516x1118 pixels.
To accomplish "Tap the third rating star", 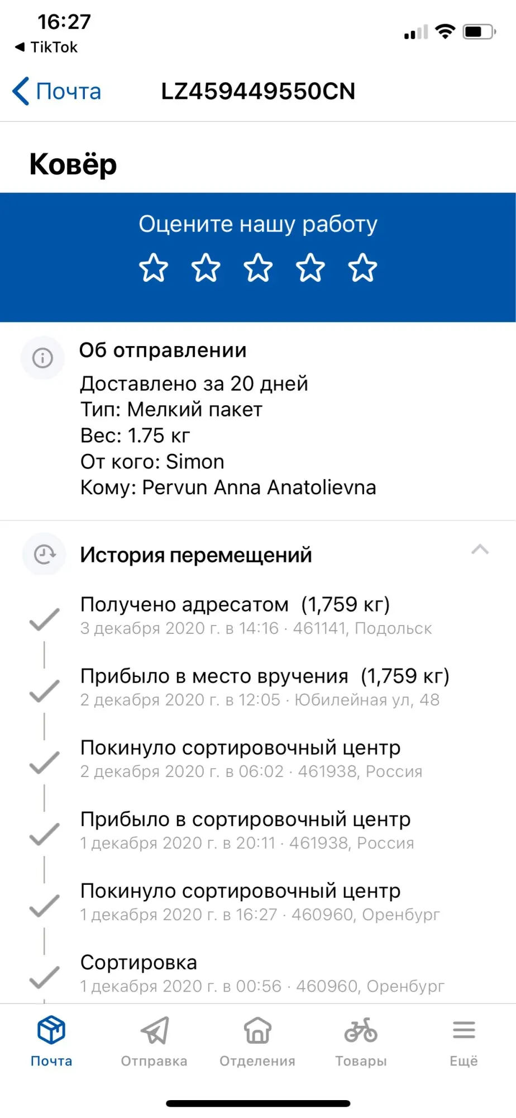I will click(258, 268).
